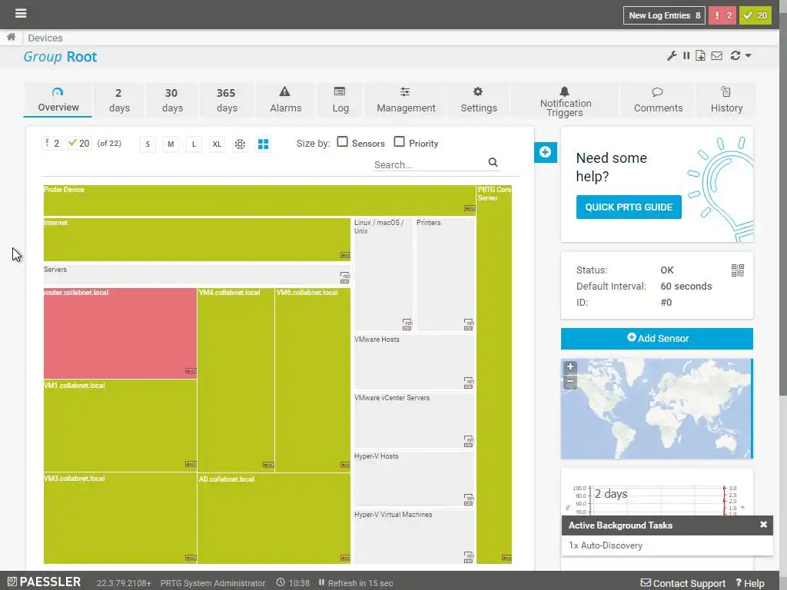787x590 pixels.
Task: Switch to the Overview tab
Action: [x=58, y=101]
